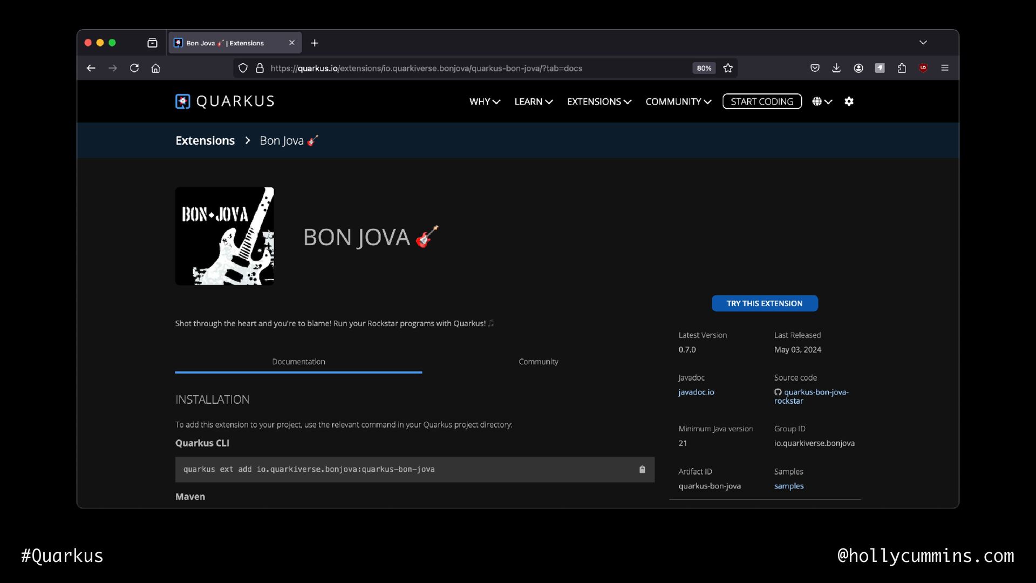Click the URL address bar
The image size is (1036, 583).
[459, 68]
